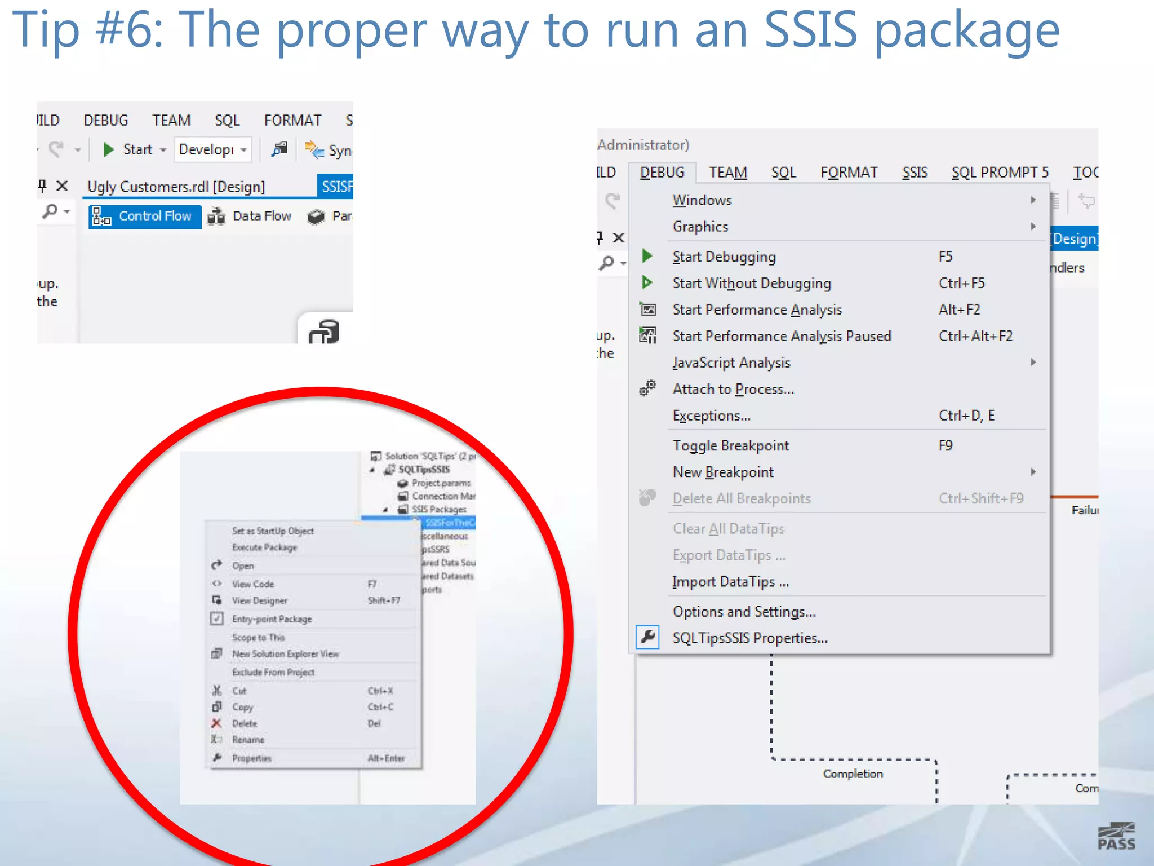1154x866 pixels.
Task: Expand the New Breakpoint submenu arrow
Action: [x=1033, y=472]
